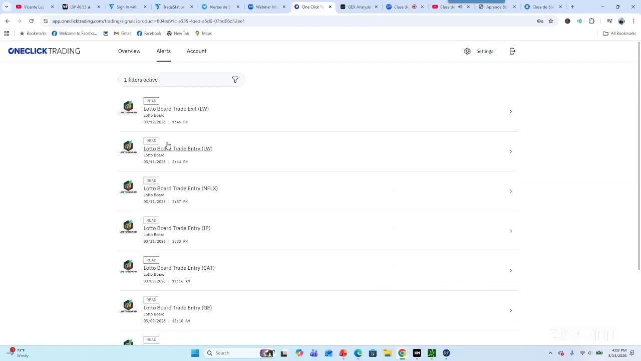This screenshot has width=641, height=361.
Task: Click the browser address bar URL
Action: point(148,21)
